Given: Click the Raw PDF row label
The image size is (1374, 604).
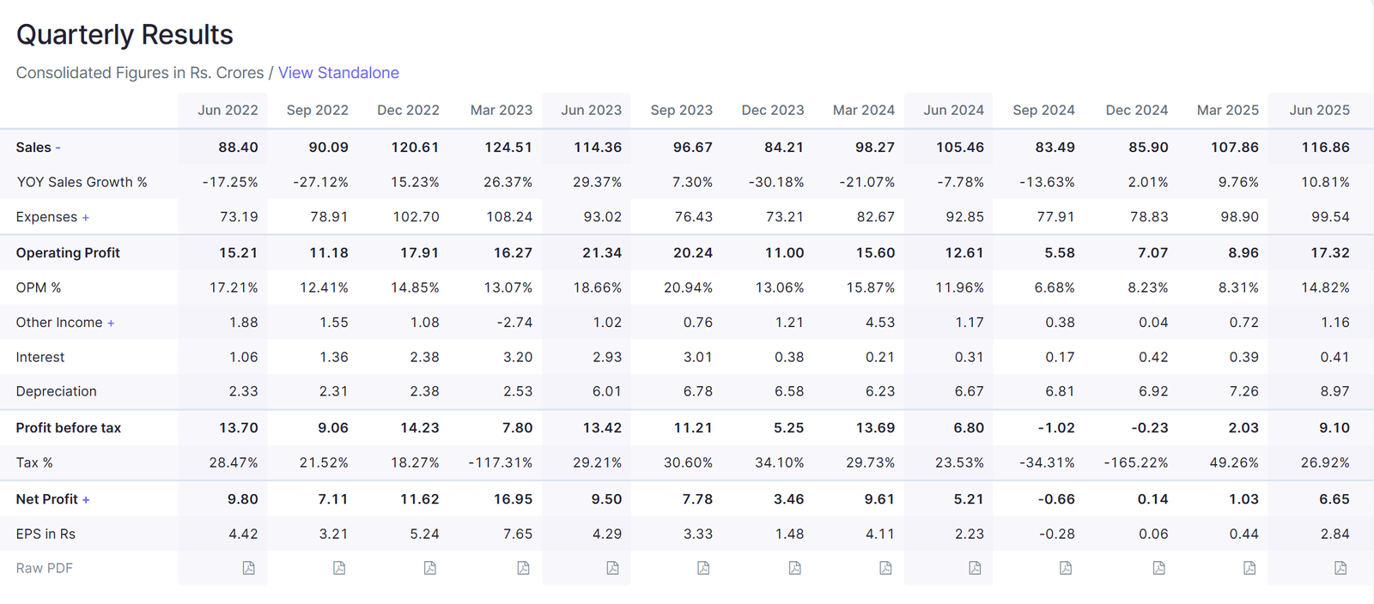Looking at the screenshot, I should (x=45, y=568).
